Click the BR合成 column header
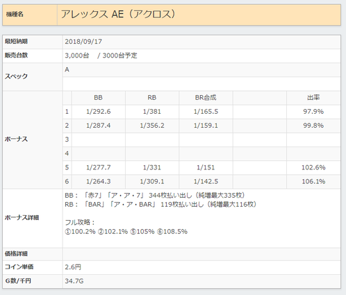Image resolution: width=346 pixels, height=295 pixels. [206, 98]
